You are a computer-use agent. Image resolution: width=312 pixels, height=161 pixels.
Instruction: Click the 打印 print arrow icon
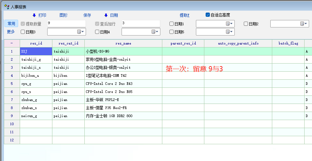pos(34,15)
